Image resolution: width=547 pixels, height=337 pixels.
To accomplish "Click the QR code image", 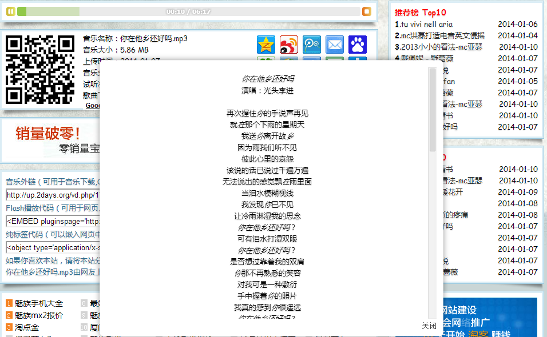I will 40,70.
